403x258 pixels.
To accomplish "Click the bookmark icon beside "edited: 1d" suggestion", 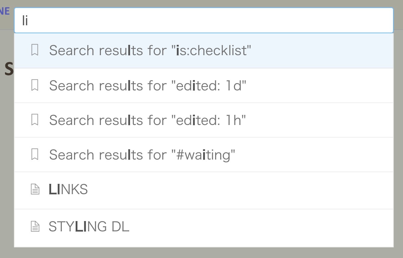I will click(35, 85).
